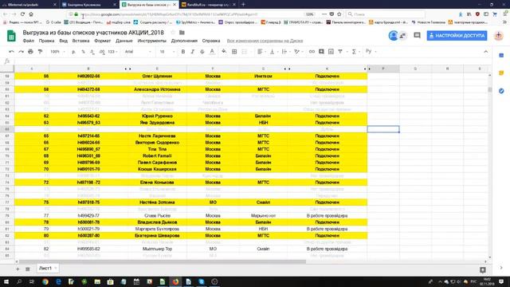Star the document title
Image resolution: width=510 pixels, height=287 pixels.
pyautogui.click(x=173, y=33)
